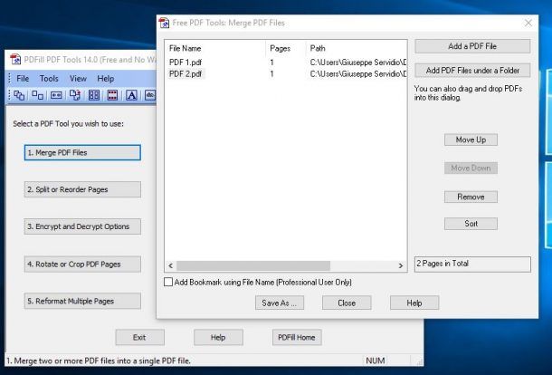Click the Path column header
552x375 pixels.
(357, 48)
